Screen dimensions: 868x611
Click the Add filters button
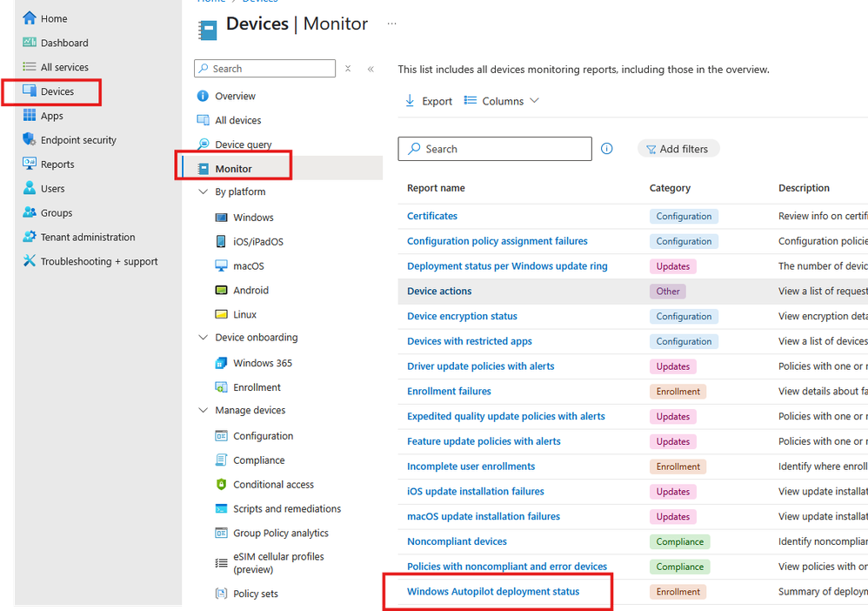[x=678, y=149]
